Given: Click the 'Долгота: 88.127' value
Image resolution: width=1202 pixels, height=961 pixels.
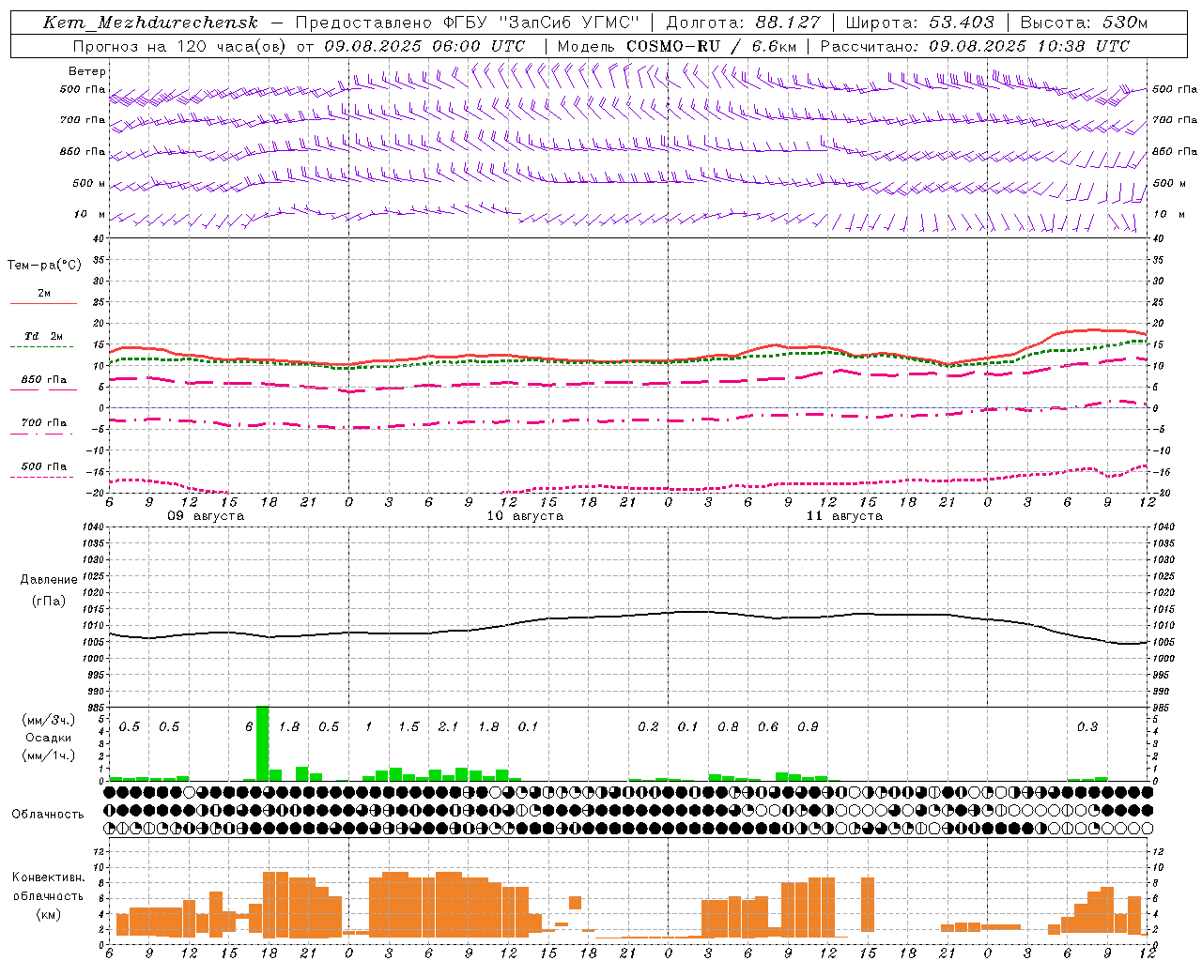Looking at the screenshot, I should point(743,23).
